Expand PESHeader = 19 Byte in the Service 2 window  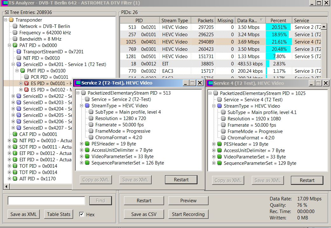click(81, 144)
